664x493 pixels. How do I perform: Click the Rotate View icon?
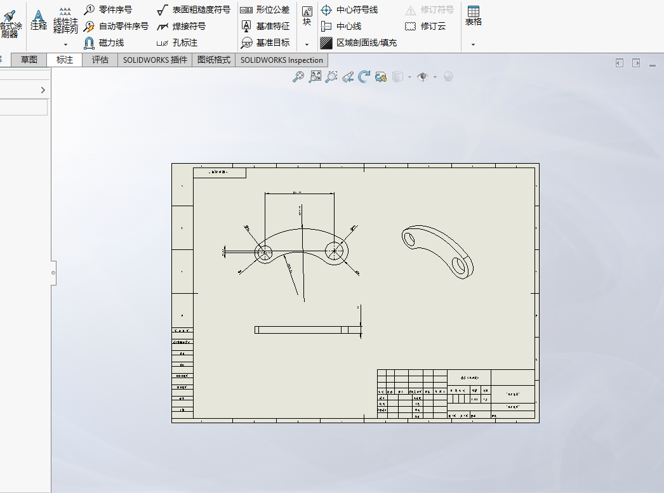[364, 77]
